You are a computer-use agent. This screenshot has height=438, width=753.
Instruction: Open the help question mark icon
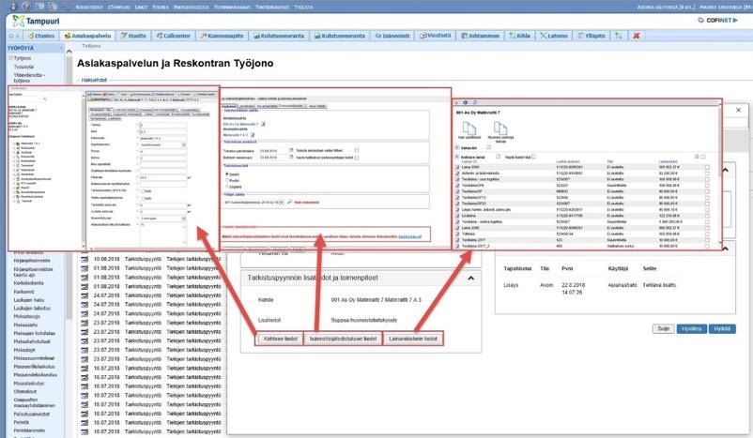click(26, 7)
